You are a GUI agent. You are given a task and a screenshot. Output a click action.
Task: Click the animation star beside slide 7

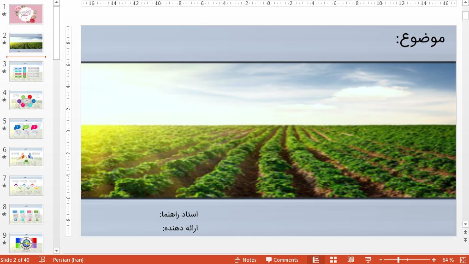pyautogui.click(x=4, y=185)
